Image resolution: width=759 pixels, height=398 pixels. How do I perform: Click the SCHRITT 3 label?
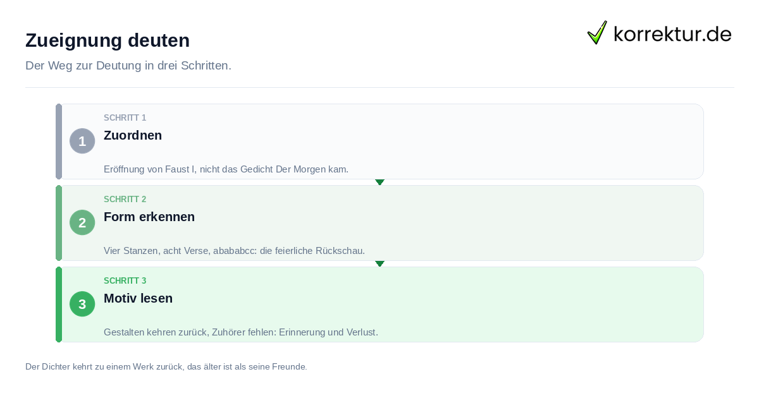coord(125,280)
